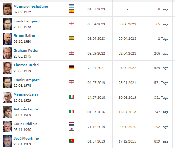
Task: Open Mauricio Pochettino's profile link
Action: point(31,6)
